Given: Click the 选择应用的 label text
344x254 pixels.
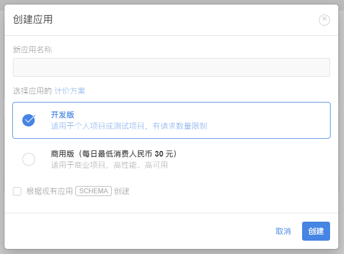Looking at the screenshot, I should point(32,91).
